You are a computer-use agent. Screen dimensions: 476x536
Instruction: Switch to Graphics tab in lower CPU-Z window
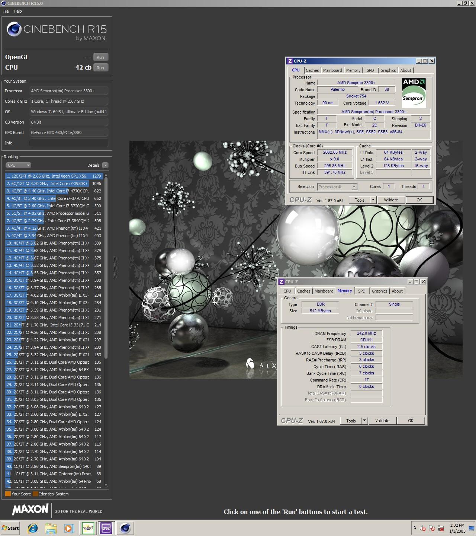380,291
